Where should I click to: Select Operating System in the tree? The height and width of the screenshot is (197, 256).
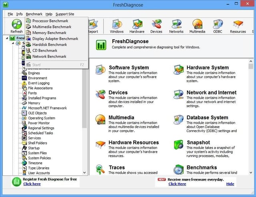[42, 118]
